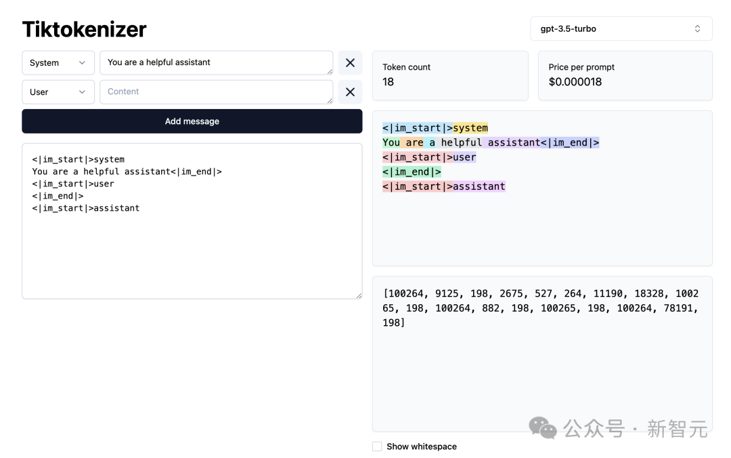Delete the User message row using X

[x=350, y=92]
